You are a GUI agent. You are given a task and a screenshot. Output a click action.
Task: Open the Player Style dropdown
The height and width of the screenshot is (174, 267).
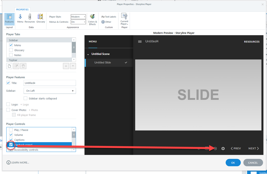point(78,17)
